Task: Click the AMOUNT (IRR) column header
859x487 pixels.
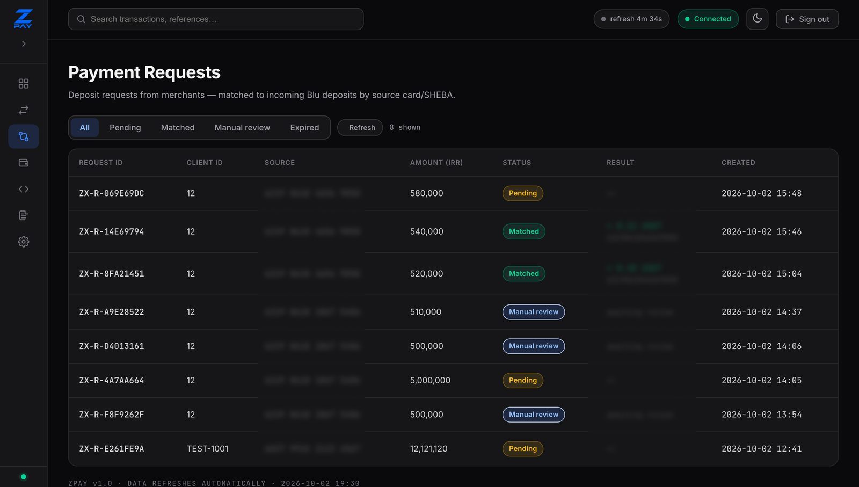Action: 436,163
